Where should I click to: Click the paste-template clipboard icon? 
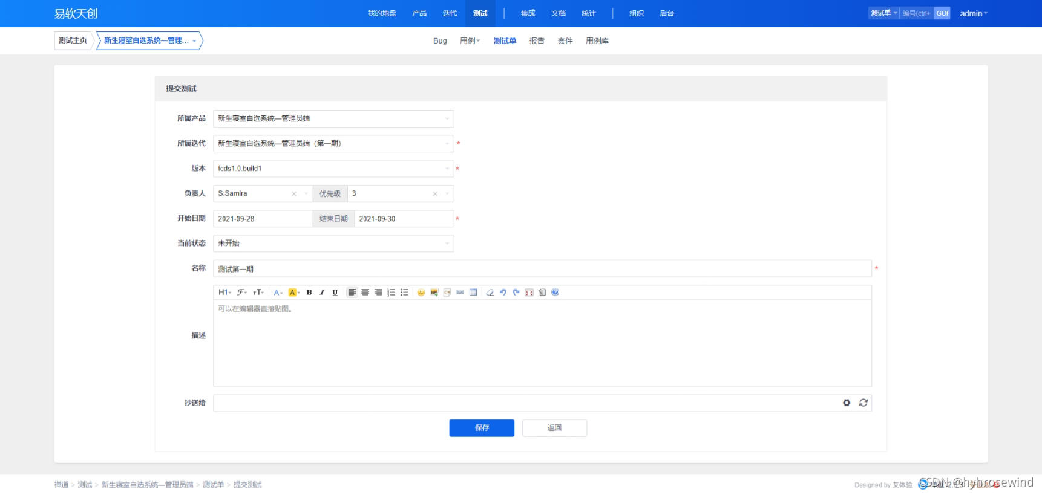pyautogui.click(x=542, y=293)
